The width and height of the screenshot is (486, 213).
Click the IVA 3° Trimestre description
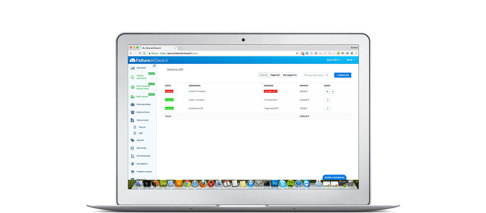click(x=198, y=91)
